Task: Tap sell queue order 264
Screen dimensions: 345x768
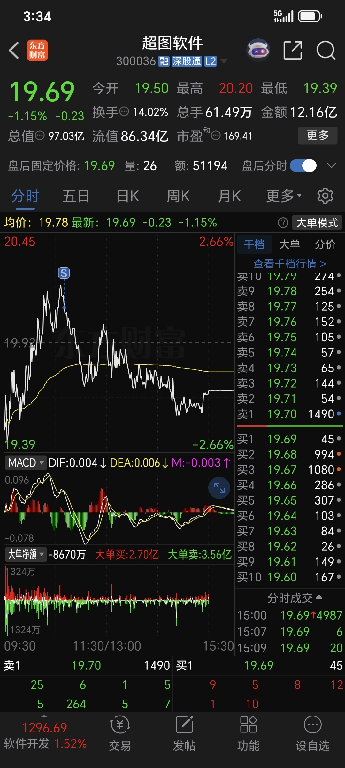Action: [76, 704]
